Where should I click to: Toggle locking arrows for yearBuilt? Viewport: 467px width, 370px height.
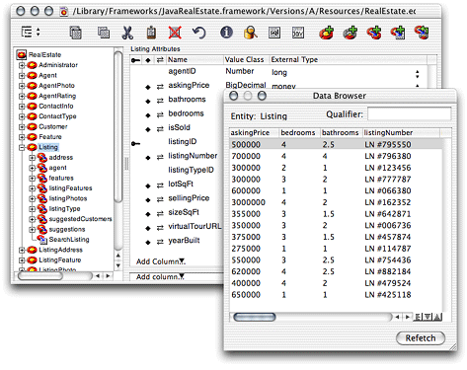[160, 243]
